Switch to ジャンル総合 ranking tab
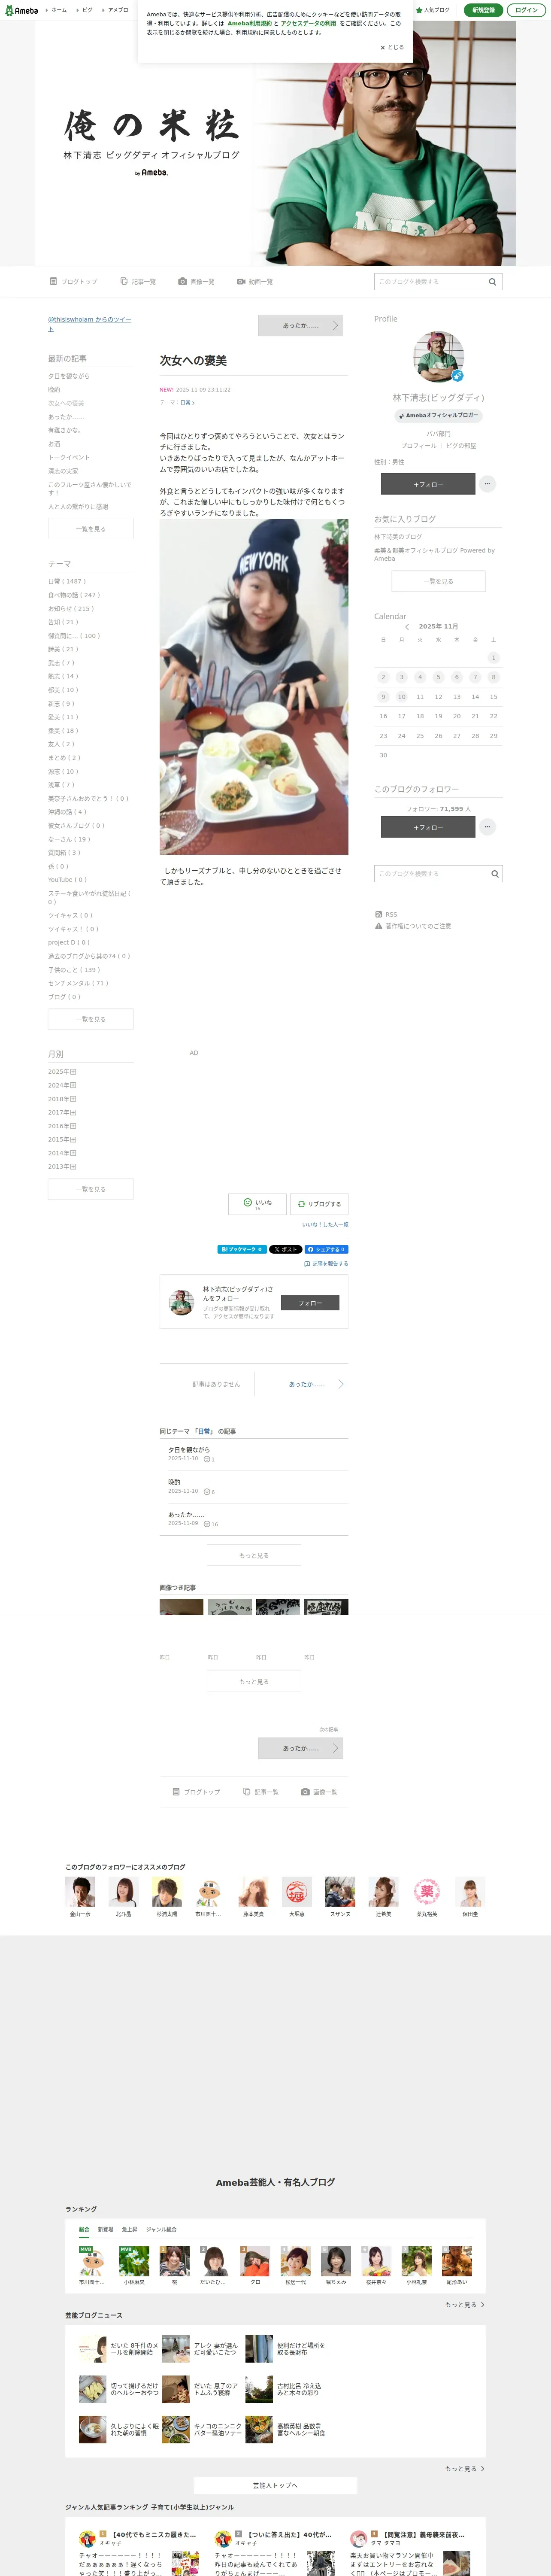The image size is (551, 2576). (161, 2229)
